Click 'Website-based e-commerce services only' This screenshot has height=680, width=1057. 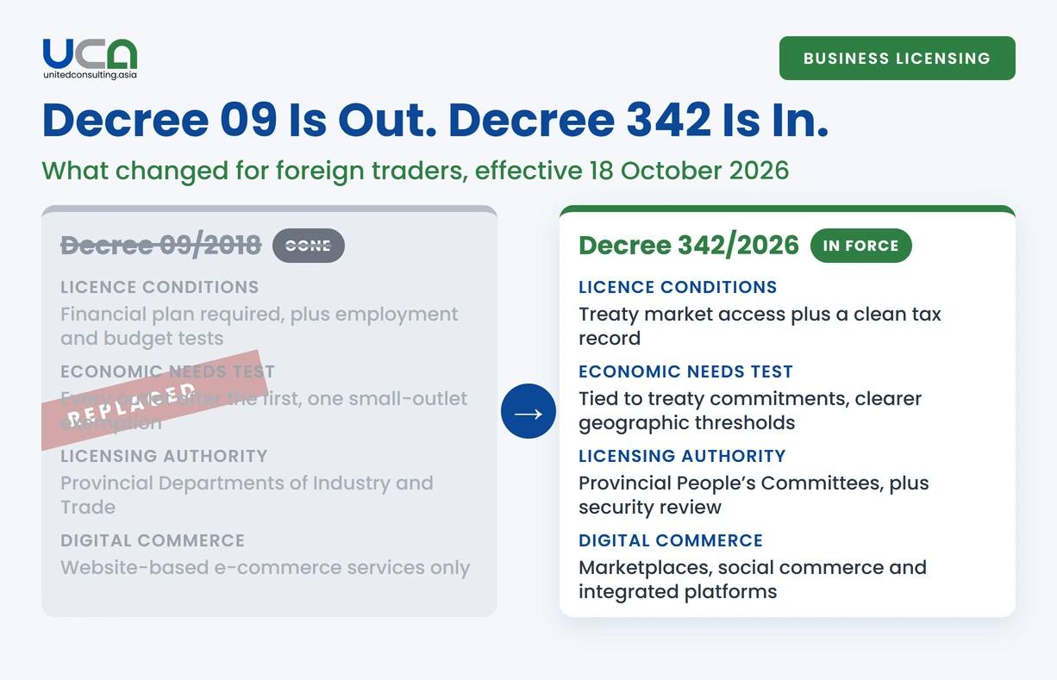[266, 568]
